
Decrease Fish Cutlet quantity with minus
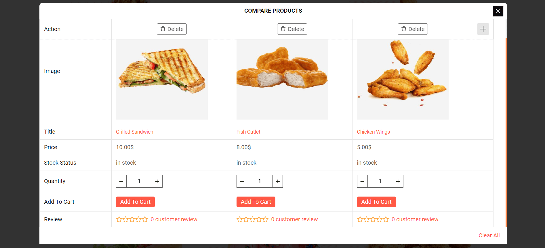[242, 181]
